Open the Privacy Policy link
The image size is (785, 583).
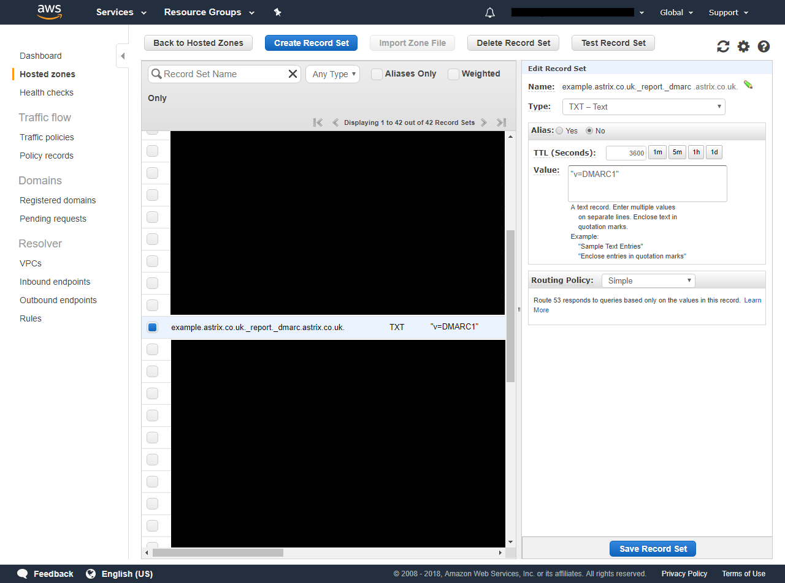[x=684, y=574]
